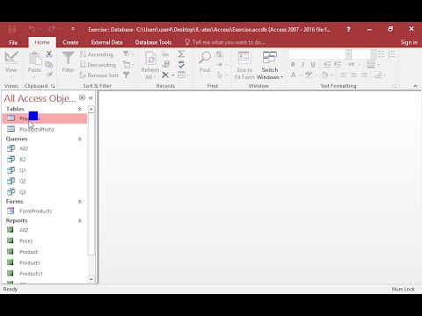
Task: Select the ProductsPhoto table
Action: (x=45, y=129)
